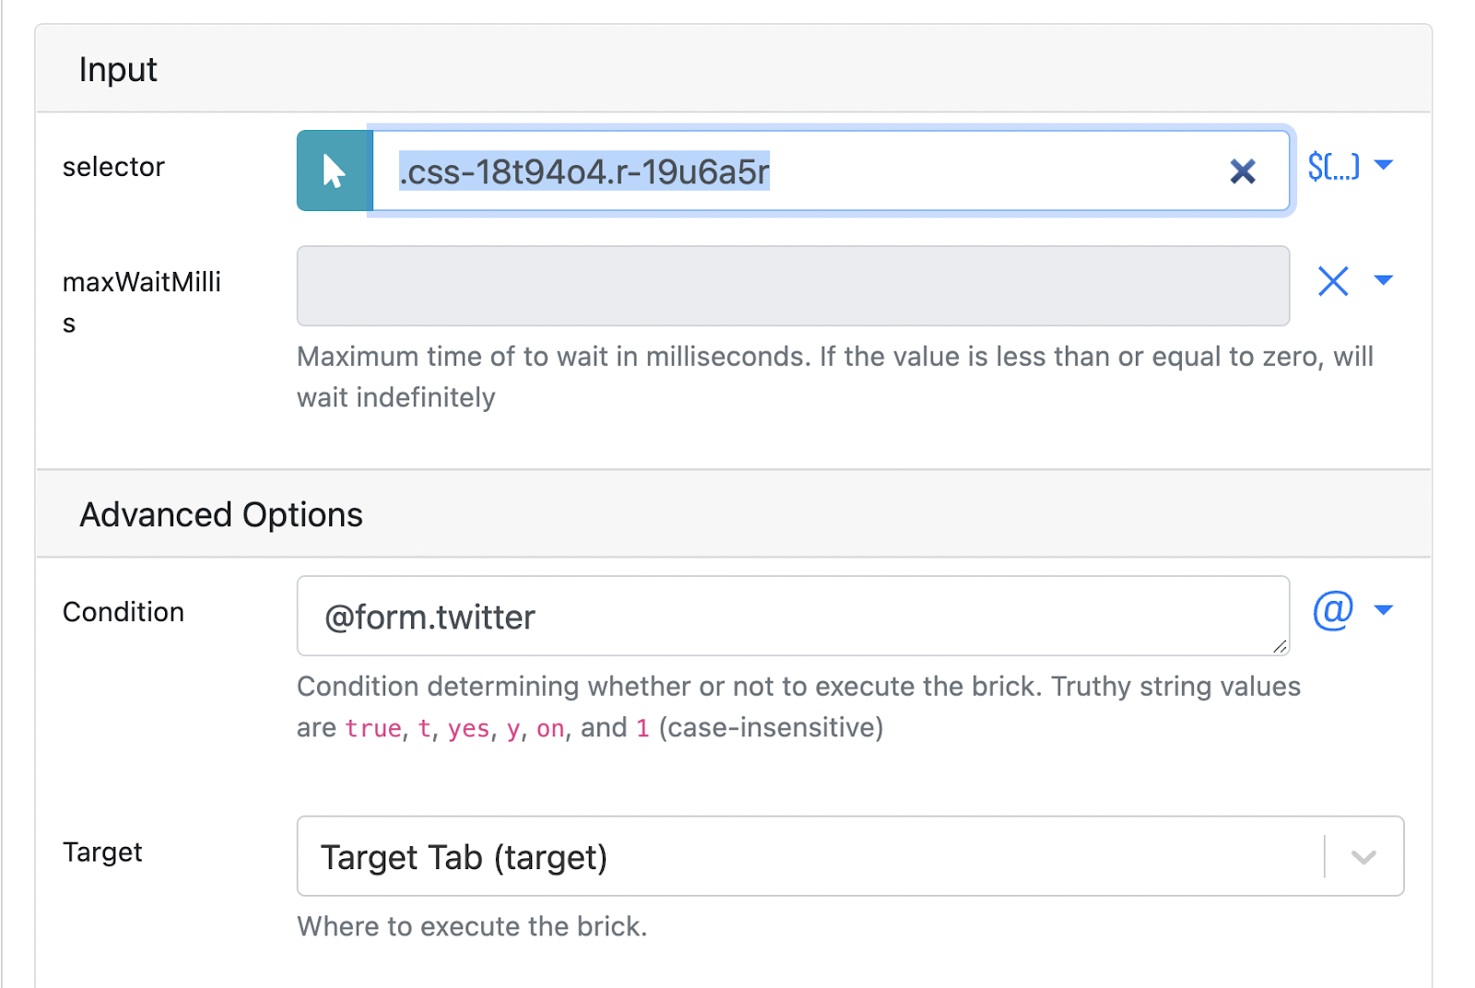The image size is (1475, 988).
Task: Grab the Condition textarea resize handle
Action: coord(1280,647)
